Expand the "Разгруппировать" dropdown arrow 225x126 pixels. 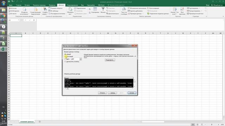click(x=201, y=11)
